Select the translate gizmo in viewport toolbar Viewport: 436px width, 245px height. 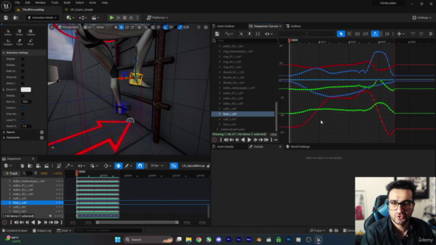coord(121,27)
